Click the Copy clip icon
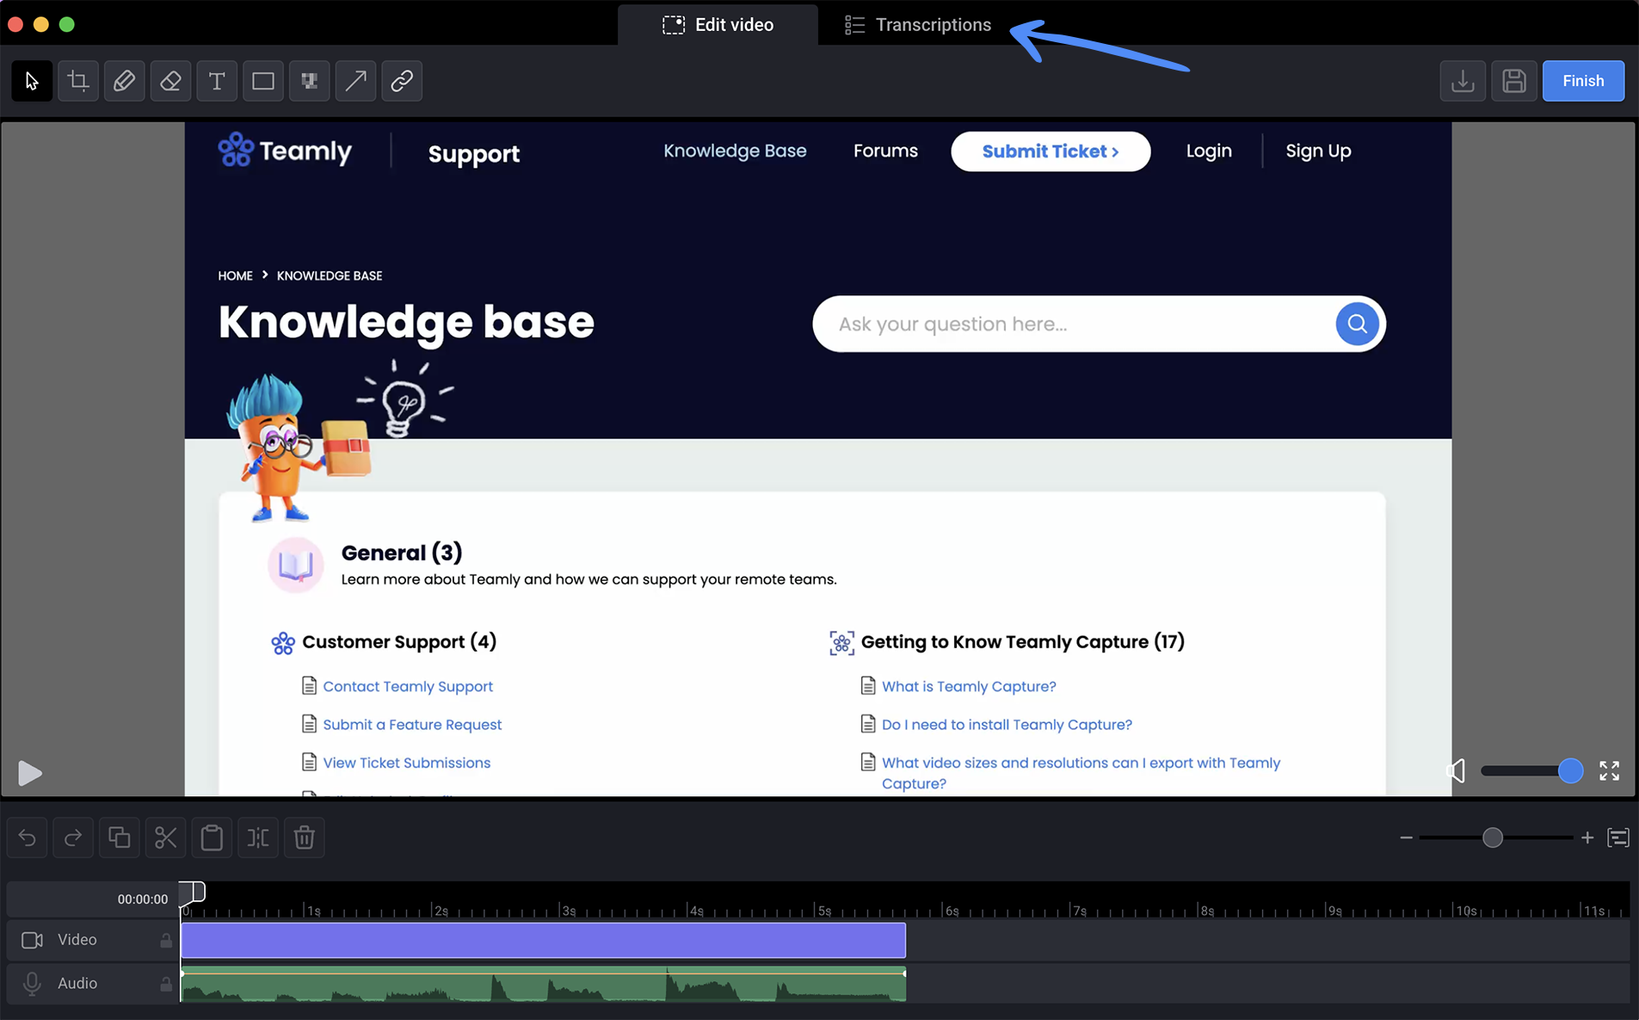Viewport: 1639px width, 1020px height. coord(120,838)
